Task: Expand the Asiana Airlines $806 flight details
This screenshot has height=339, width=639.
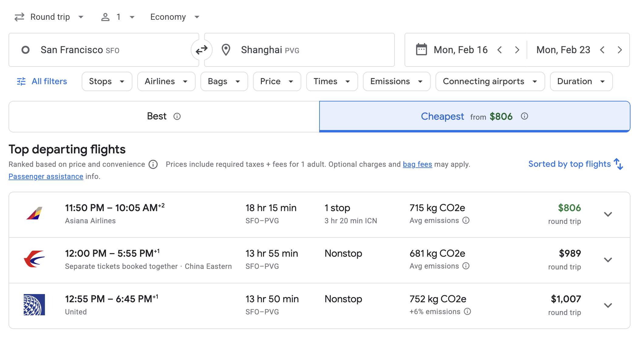Action: (x=608, y=214)
